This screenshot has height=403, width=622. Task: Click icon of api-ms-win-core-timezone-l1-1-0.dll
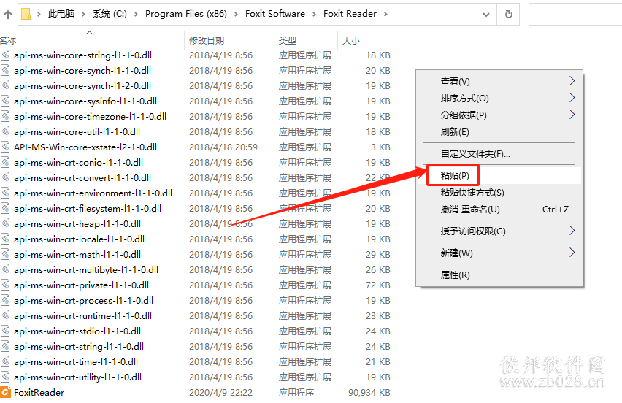5,117
